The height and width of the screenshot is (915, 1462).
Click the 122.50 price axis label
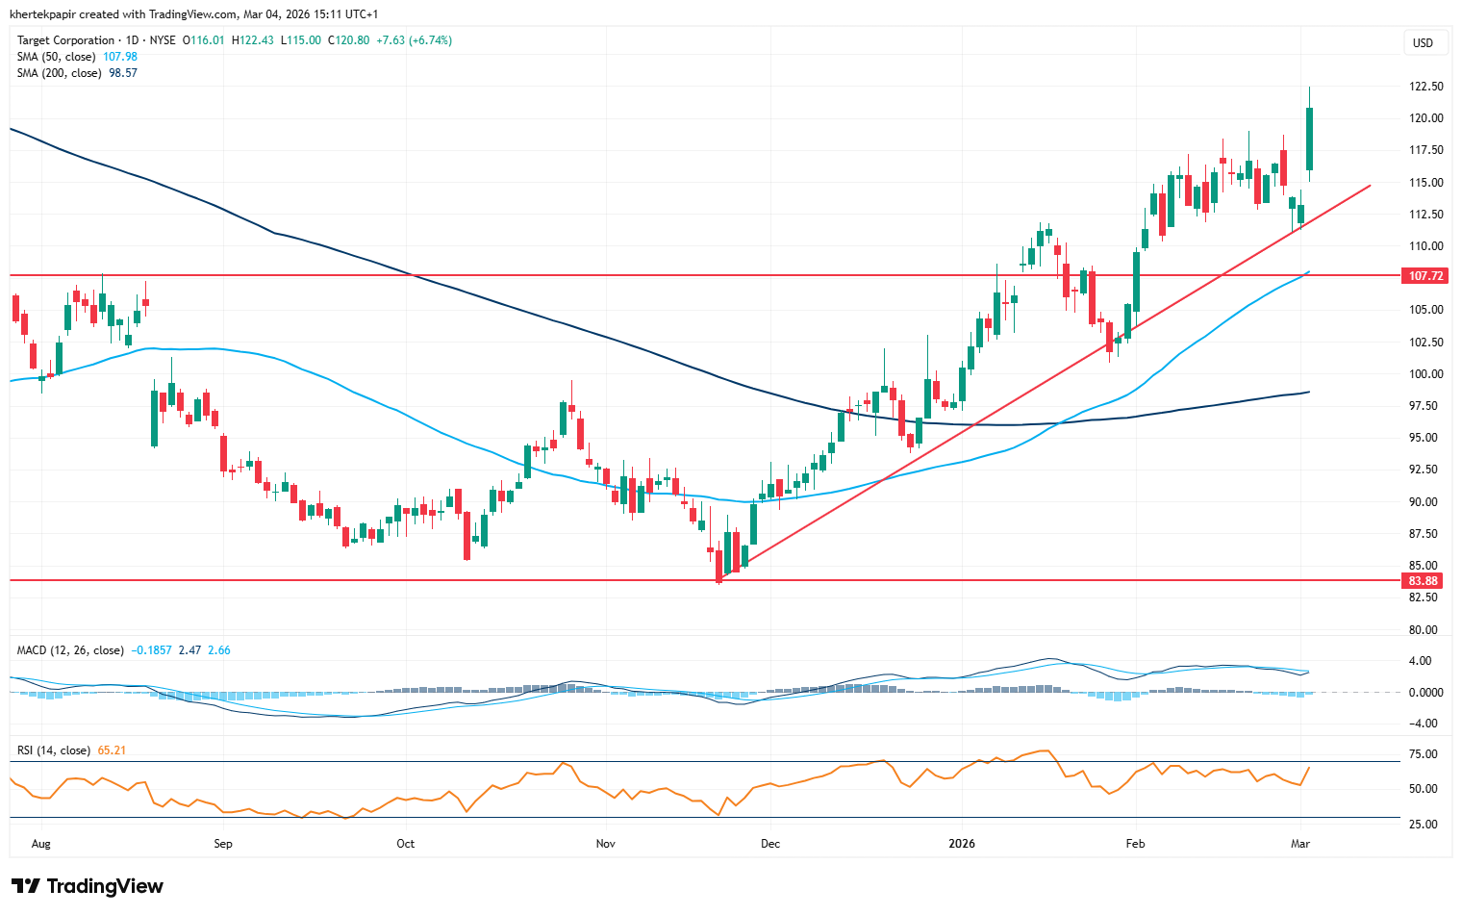1425,87
